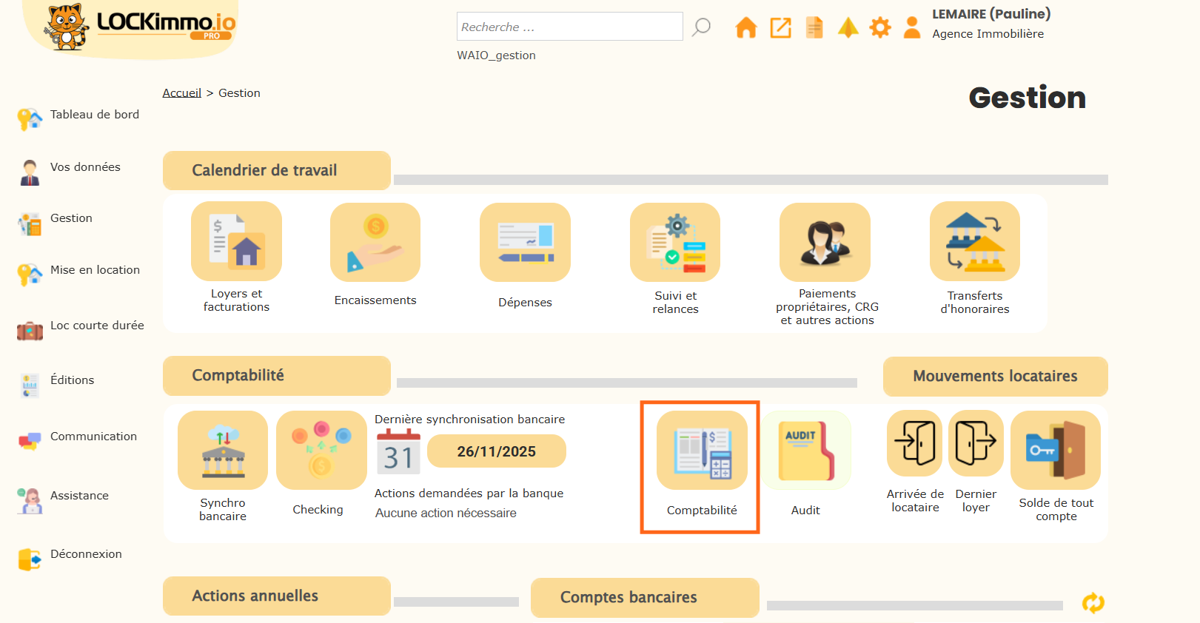Click the Recherche search field

tap(569, 27)
